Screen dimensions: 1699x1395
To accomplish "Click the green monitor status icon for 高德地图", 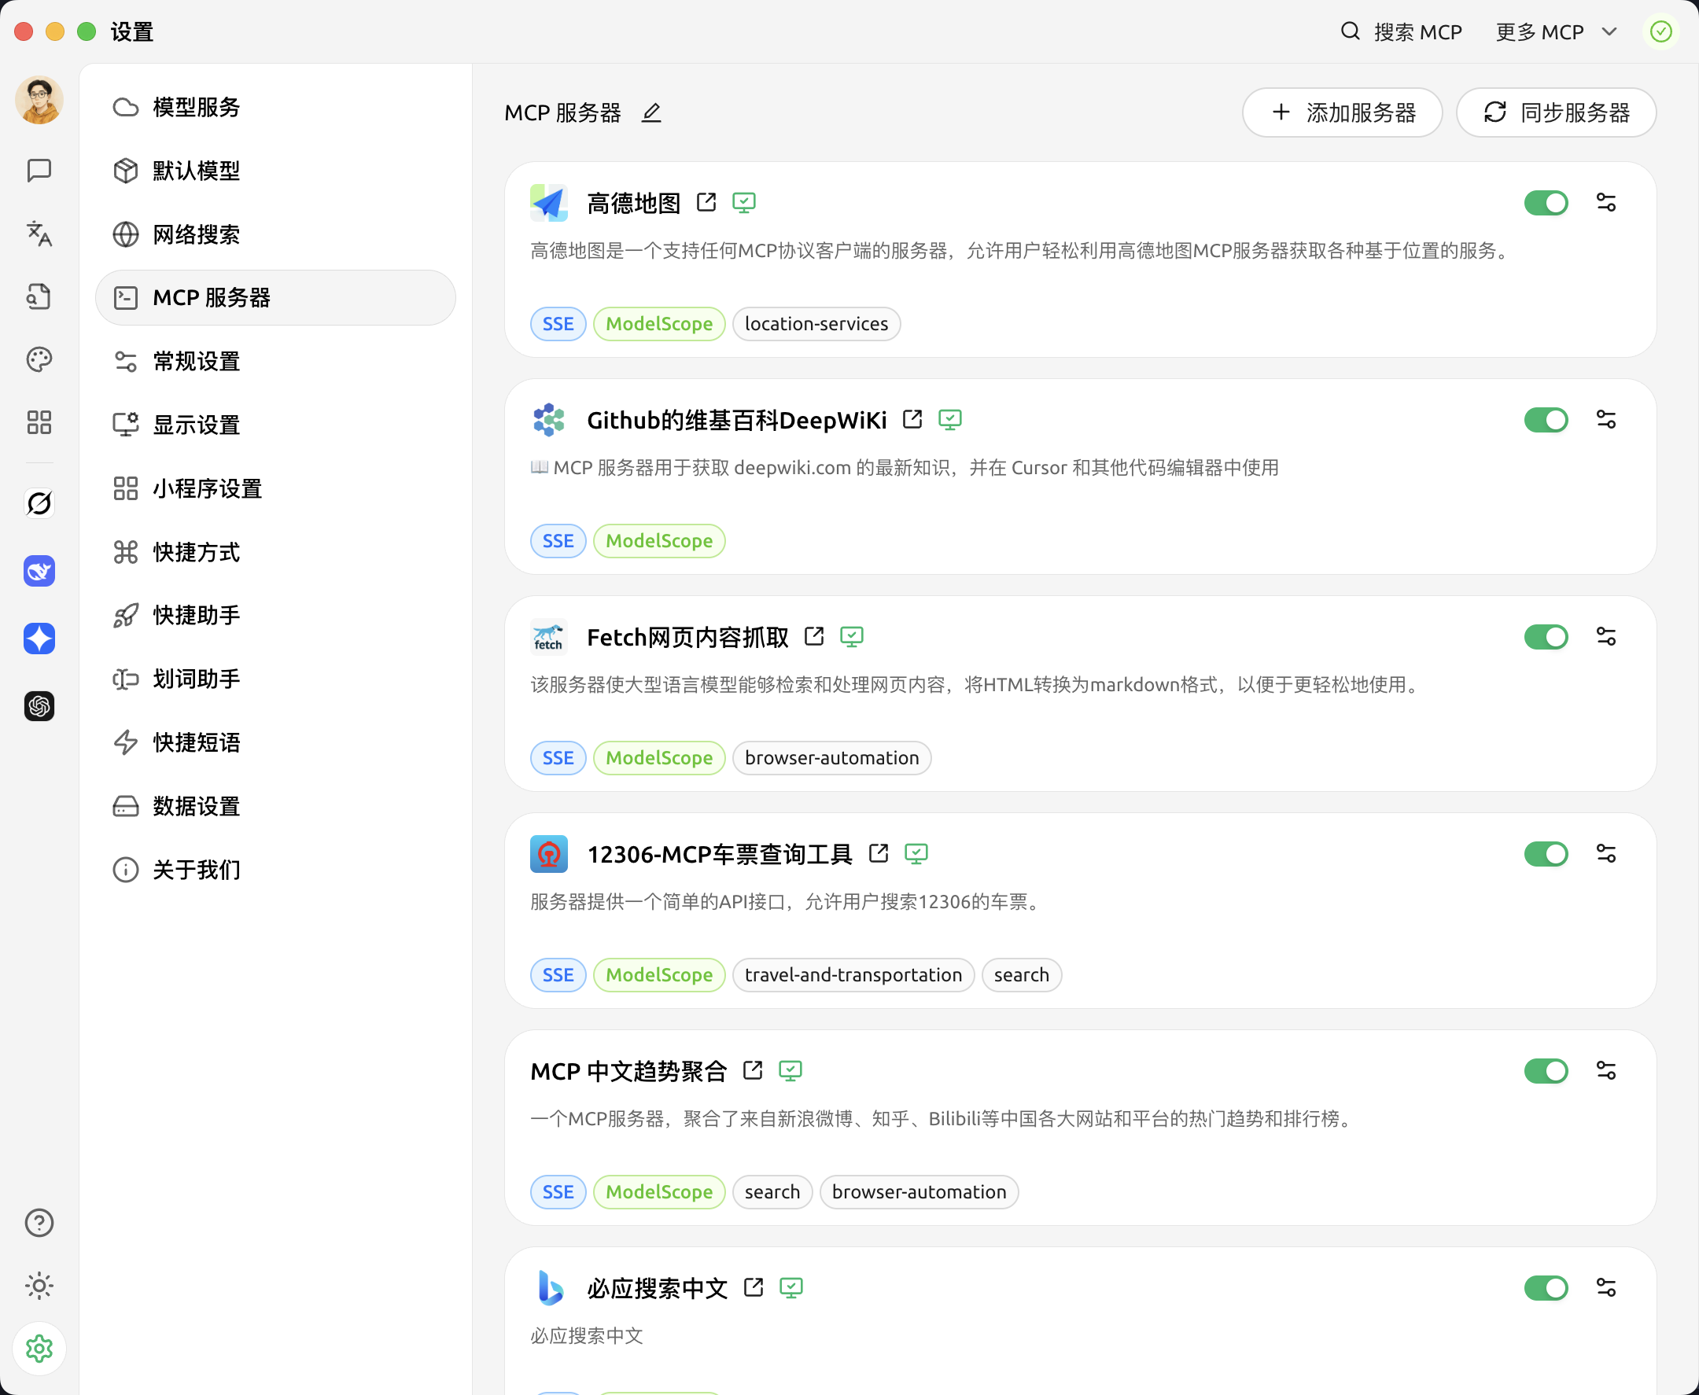I will coord(744,203).
